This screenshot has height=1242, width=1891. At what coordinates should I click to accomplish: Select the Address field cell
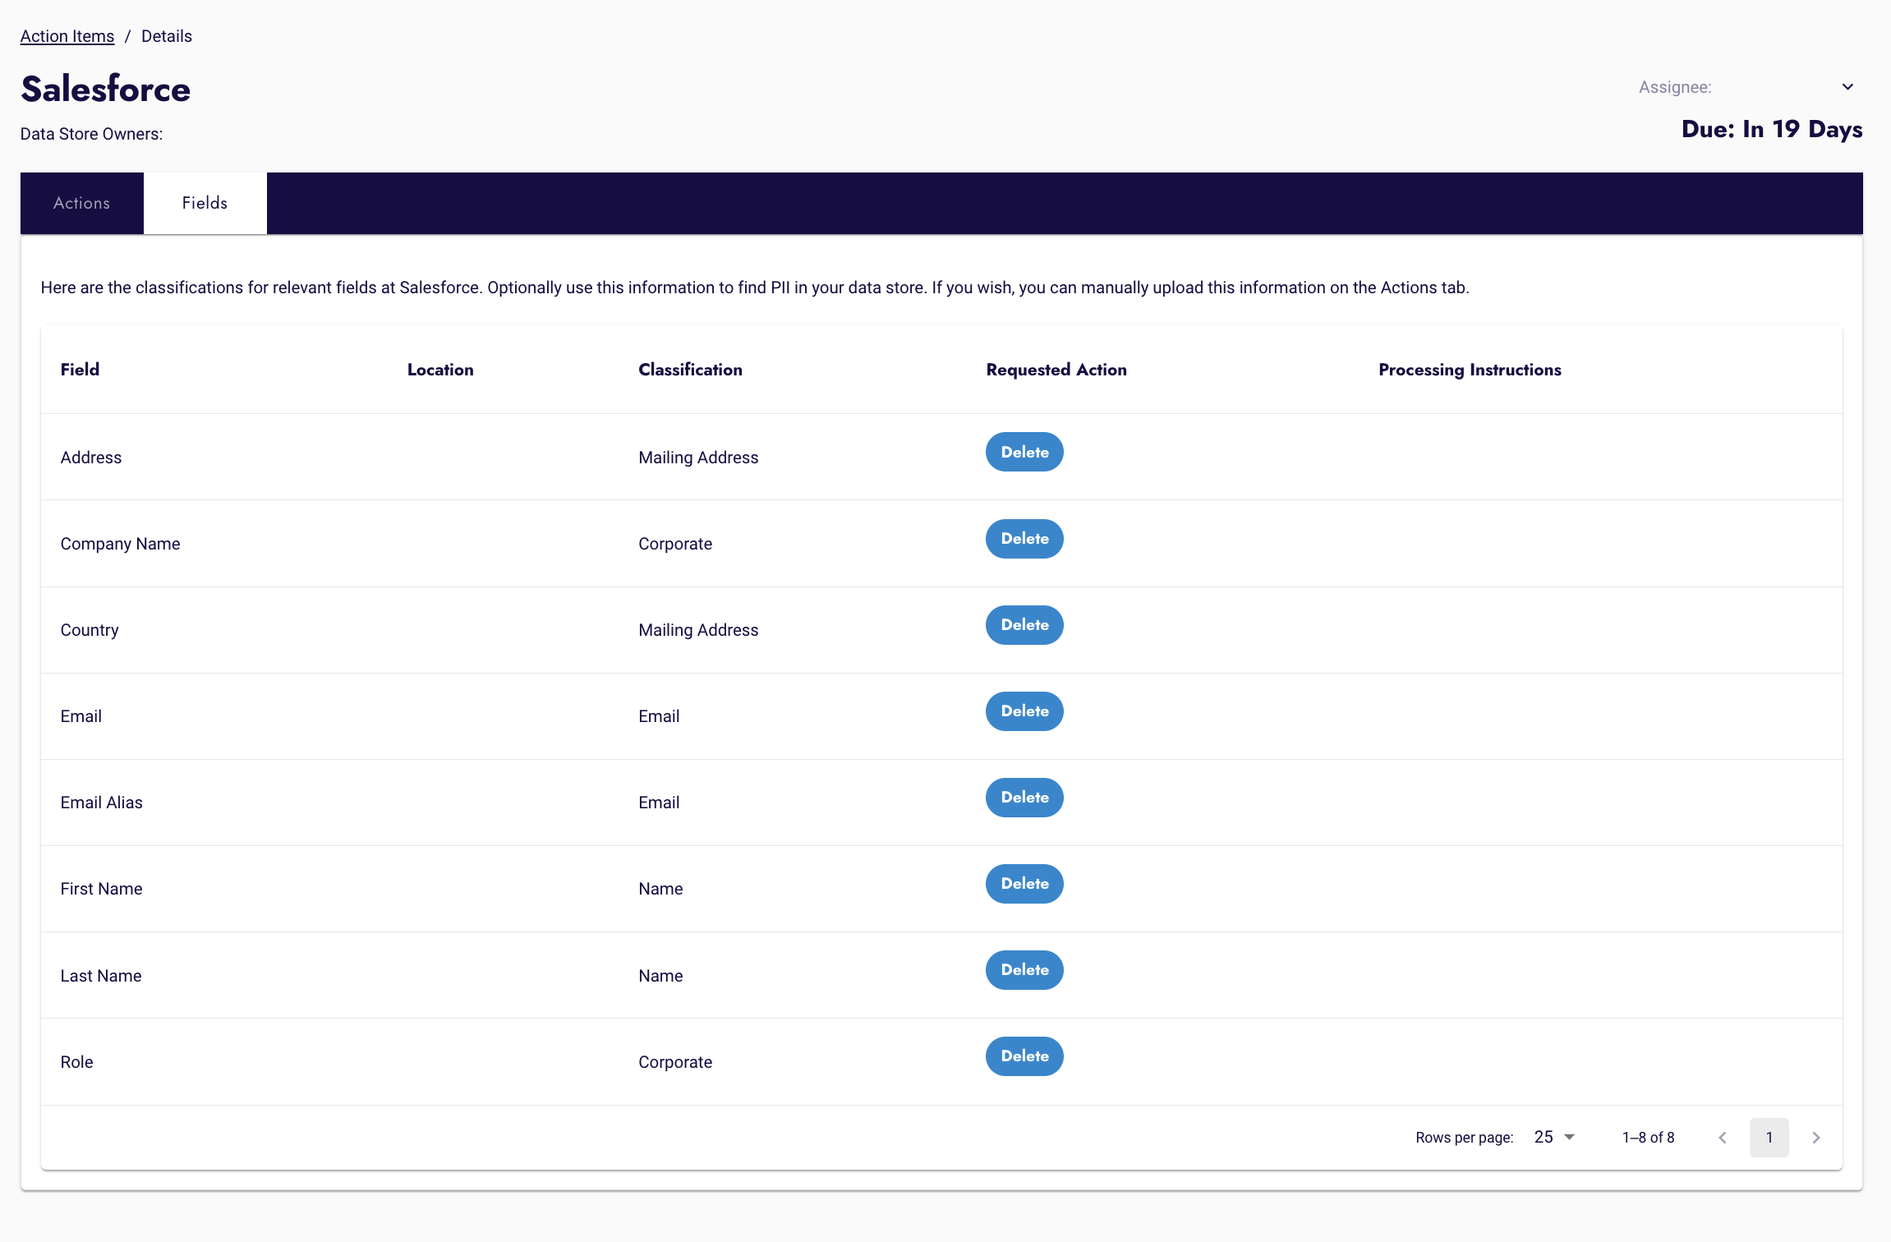91,458
